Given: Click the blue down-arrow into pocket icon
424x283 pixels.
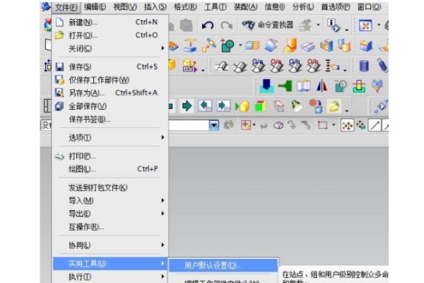Looking at the screenshot, I should click(x=266, y=86).
